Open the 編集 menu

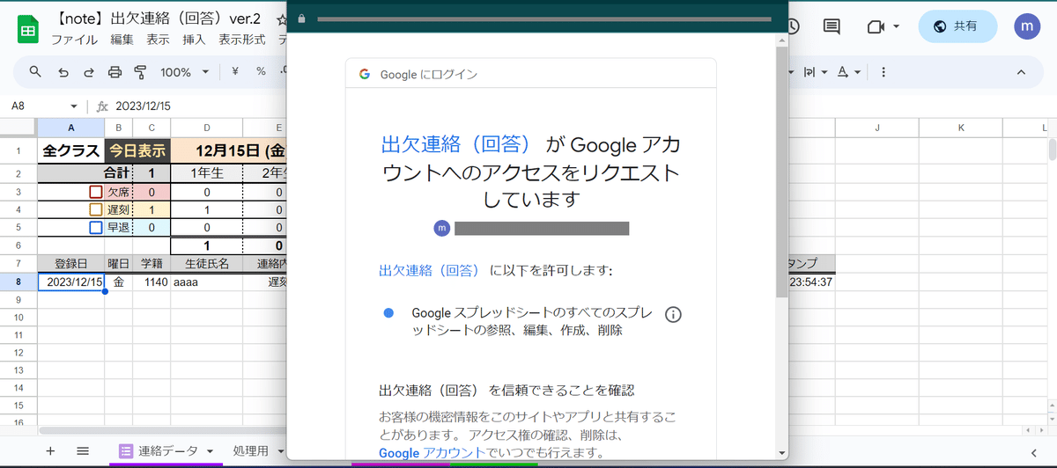[122, 40]
